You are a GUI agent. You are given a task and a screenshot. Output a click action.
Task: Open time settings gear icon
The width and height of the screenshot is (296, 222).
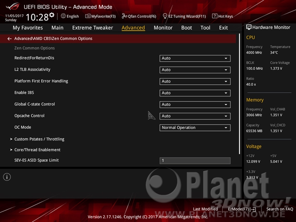[52, 15]
